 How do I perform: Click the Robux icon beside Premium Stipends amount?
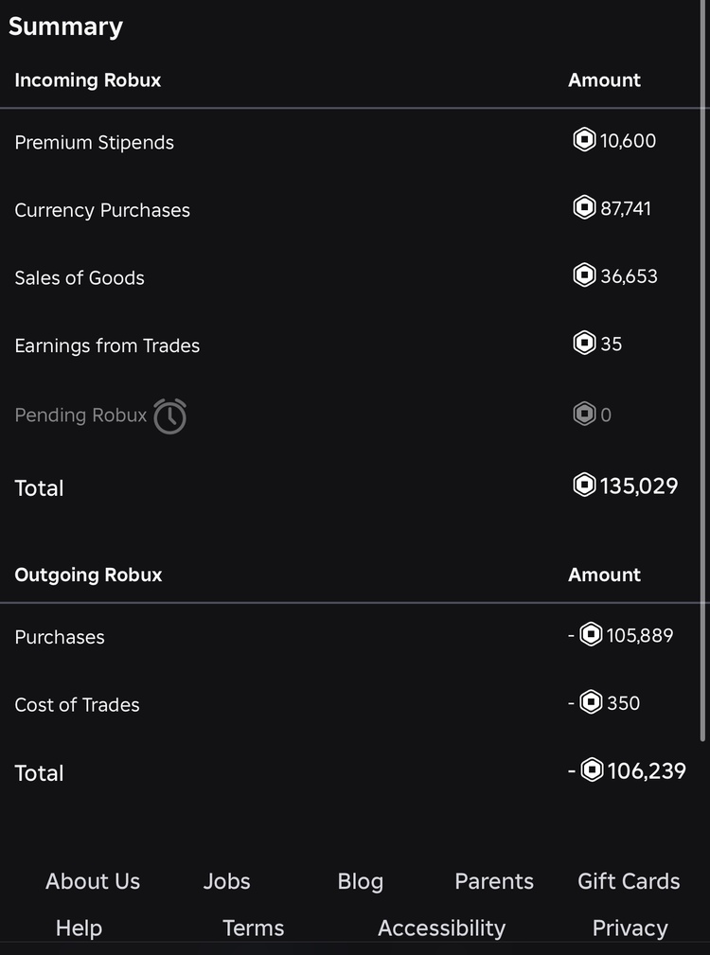point(584,141)
